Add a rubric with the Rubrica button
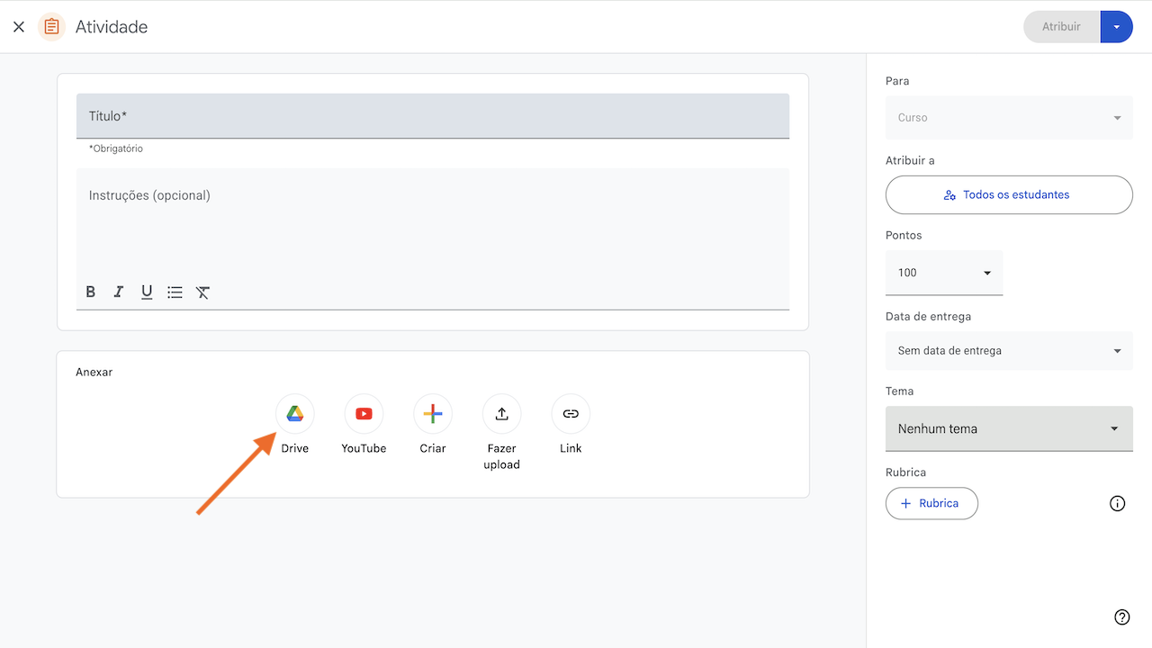Screen dimensions: 1152x648 click(931, 503)
